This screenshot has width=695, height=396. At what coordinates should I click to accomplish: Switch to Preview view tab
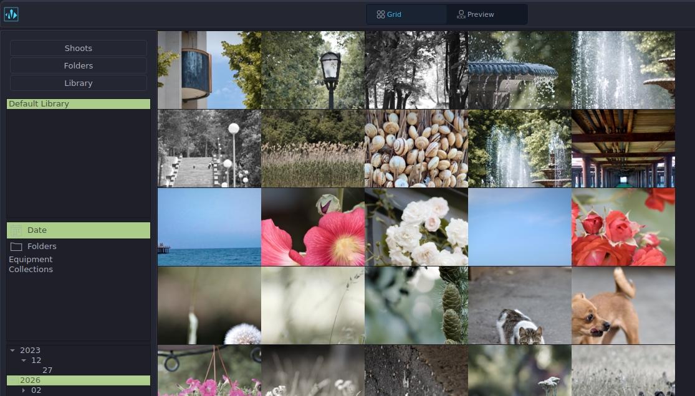point(486,14)
